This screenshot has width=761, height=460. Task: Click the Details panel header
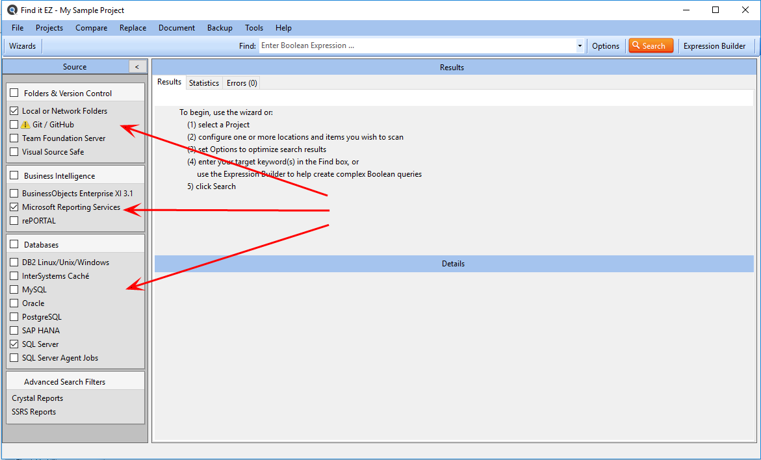pyautogui.click(x=454, y=264)
